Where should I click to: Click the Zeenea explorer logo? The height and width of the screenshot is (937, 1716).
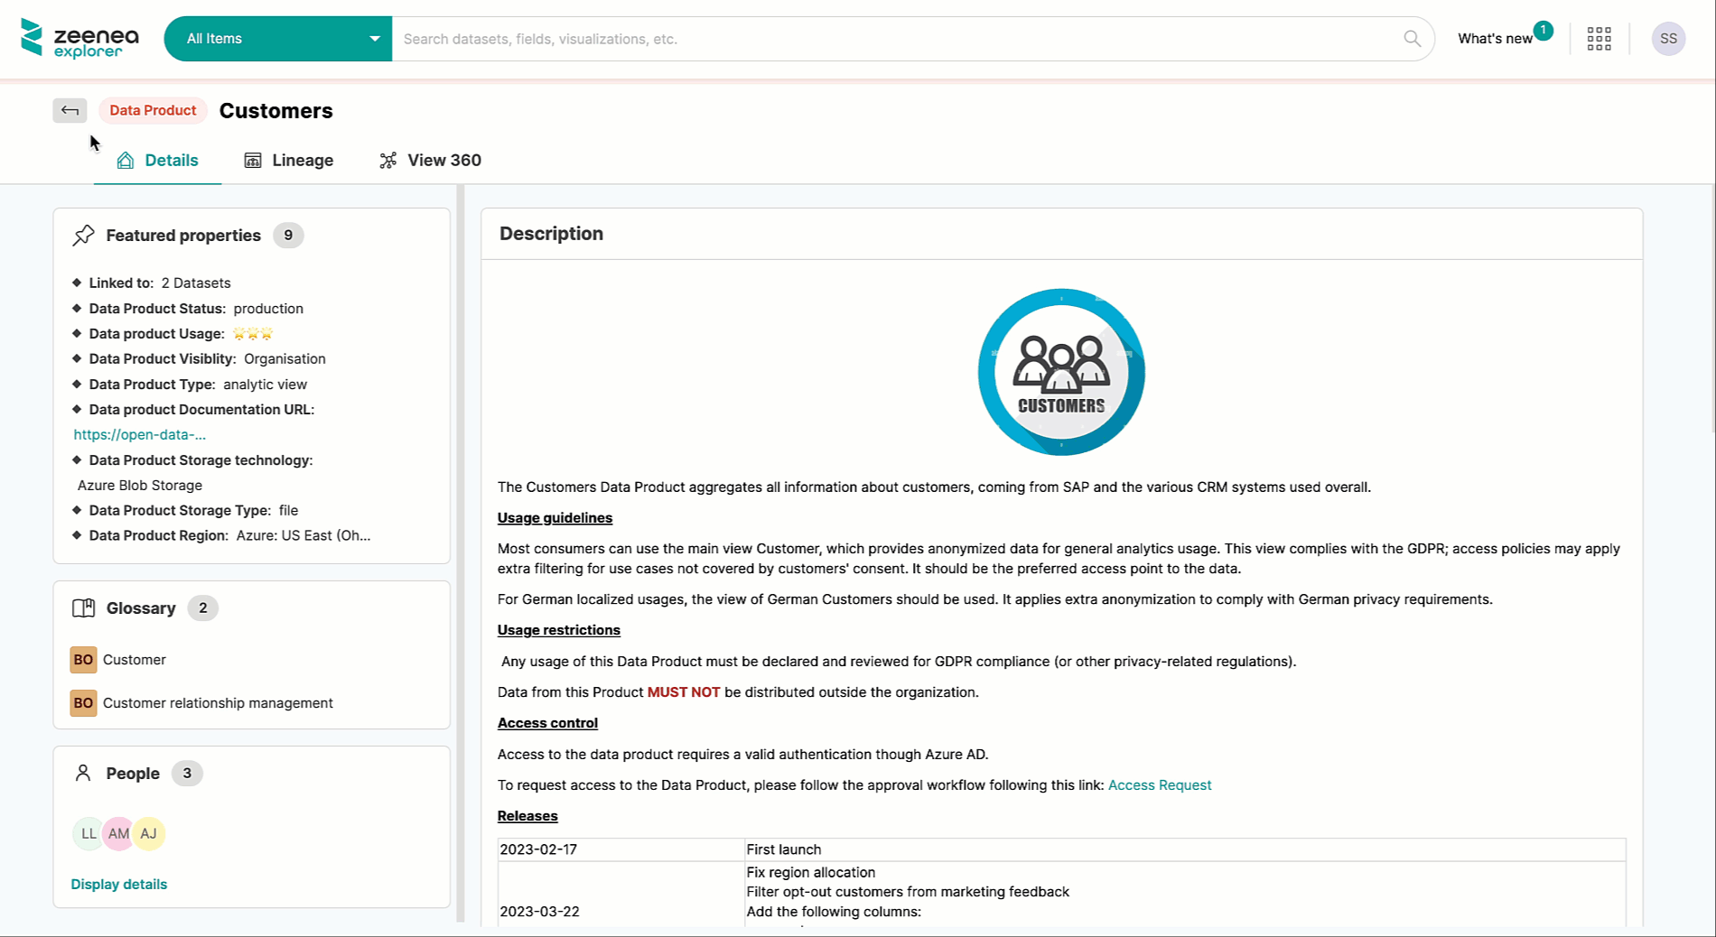(79, 38)
